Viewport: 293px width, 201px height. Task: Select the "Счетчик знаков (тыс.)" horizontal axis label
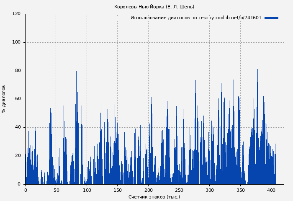point(154,197)
